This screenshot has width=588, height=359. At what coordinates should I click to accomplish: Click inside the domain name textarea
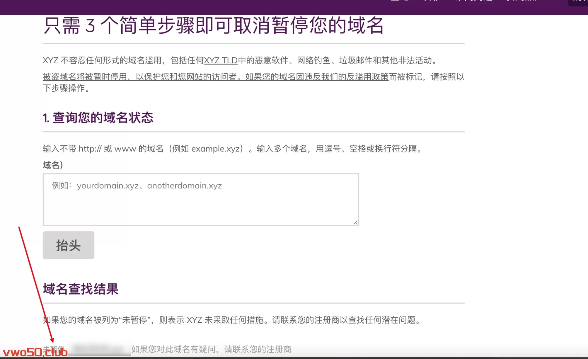pyautogui.click(x=201, y=205)
